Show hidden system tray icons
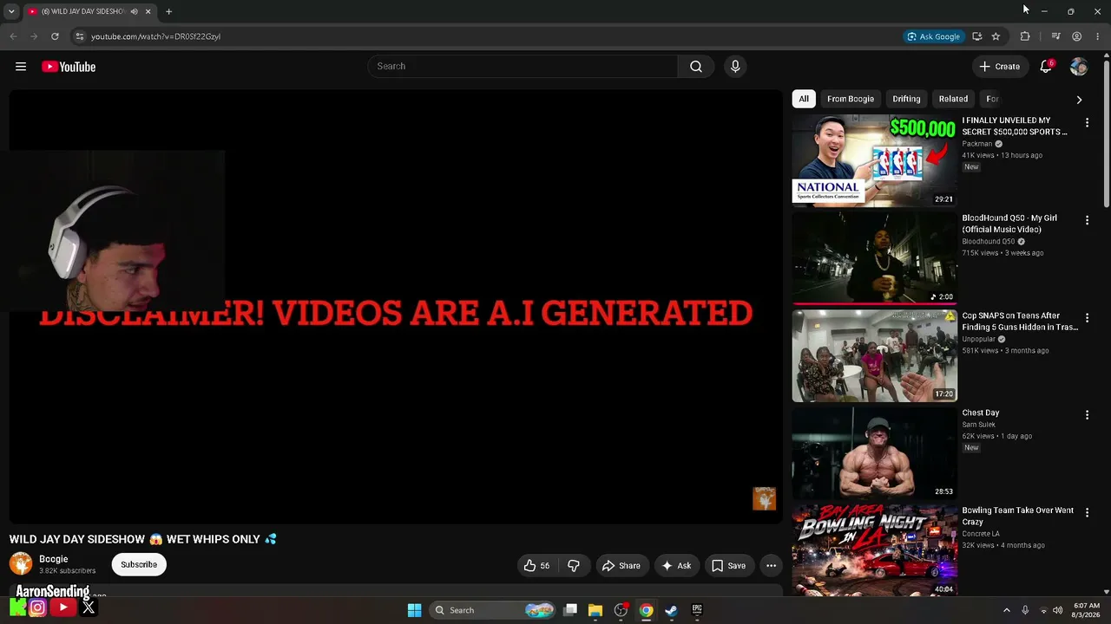This screenshot has height=624, width=1111. click(x=1007, y=610)
